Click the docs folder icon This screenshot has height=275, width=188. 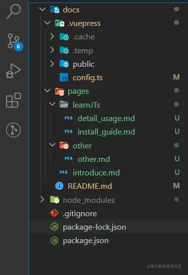pos(54,9)
